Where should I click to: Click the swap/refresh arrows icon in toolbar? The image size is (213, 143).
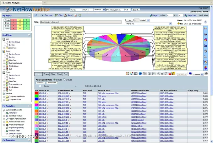[36, 15]
